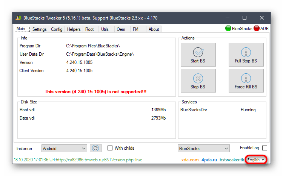Viewport: 283px width, 176px height.
Task: Click the User Data Dir path value
Action: pyautogui.click(x=100, y=54)
